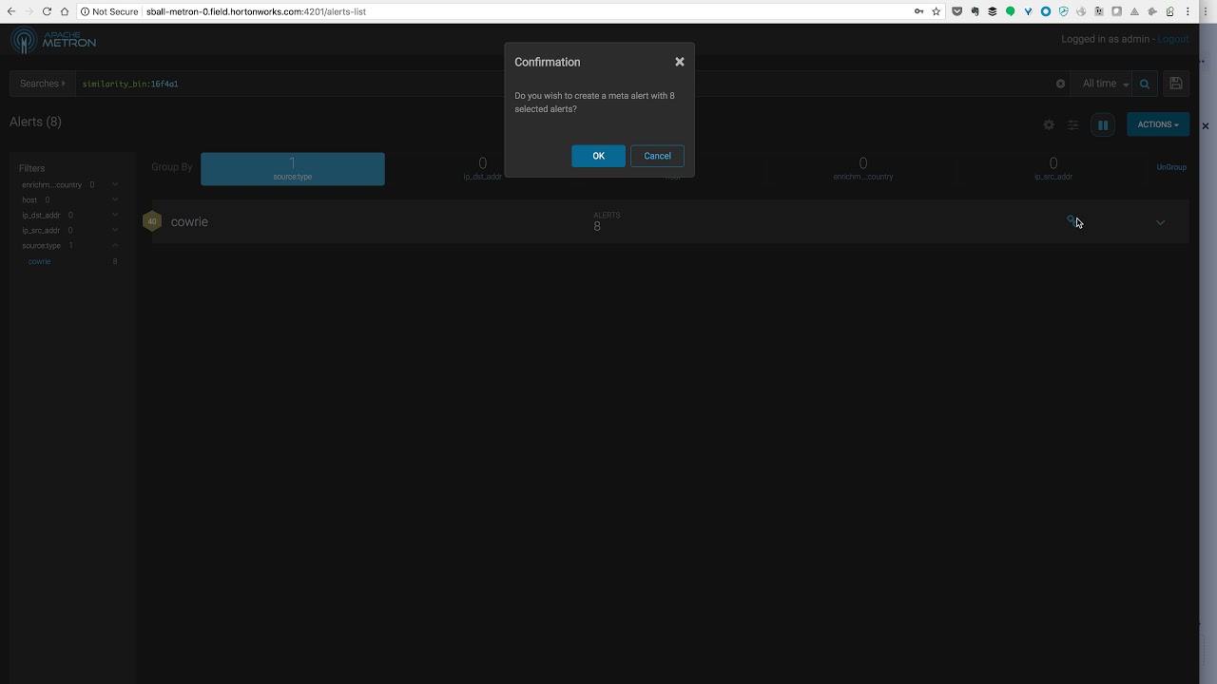Click the cowrie group name
This screenshot has width=1217, height=684.
click(189, 221)
